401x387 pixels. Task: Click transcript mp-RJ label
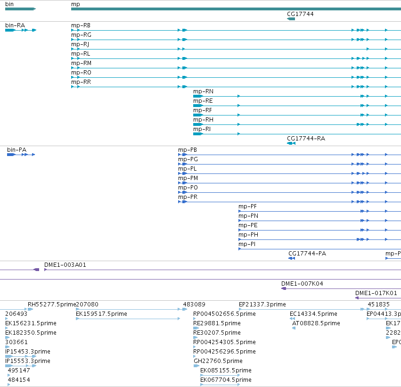tap(80, 44)
